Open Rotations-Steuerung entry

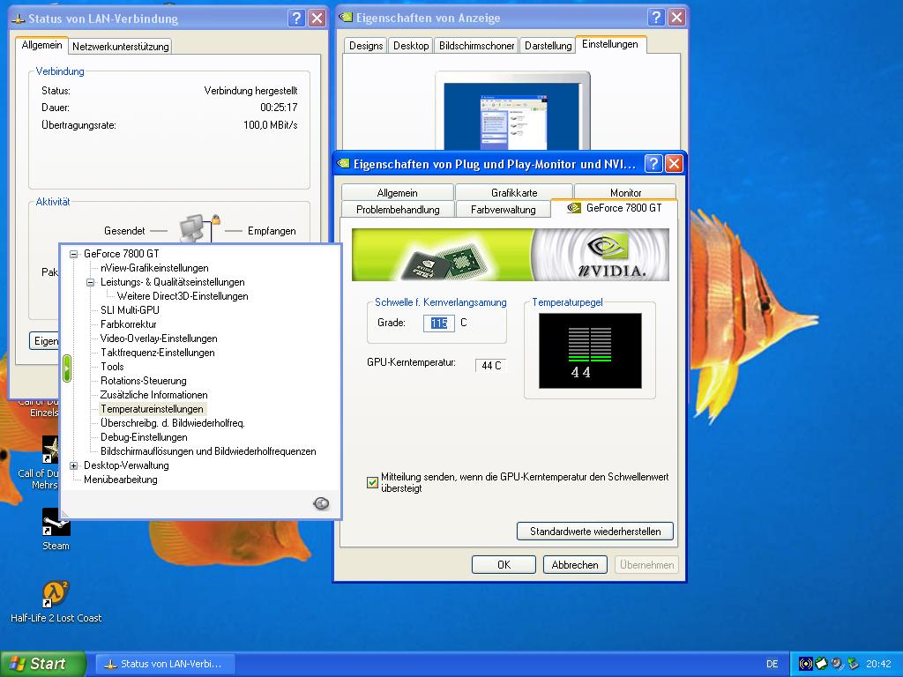(x=144, y=381)
